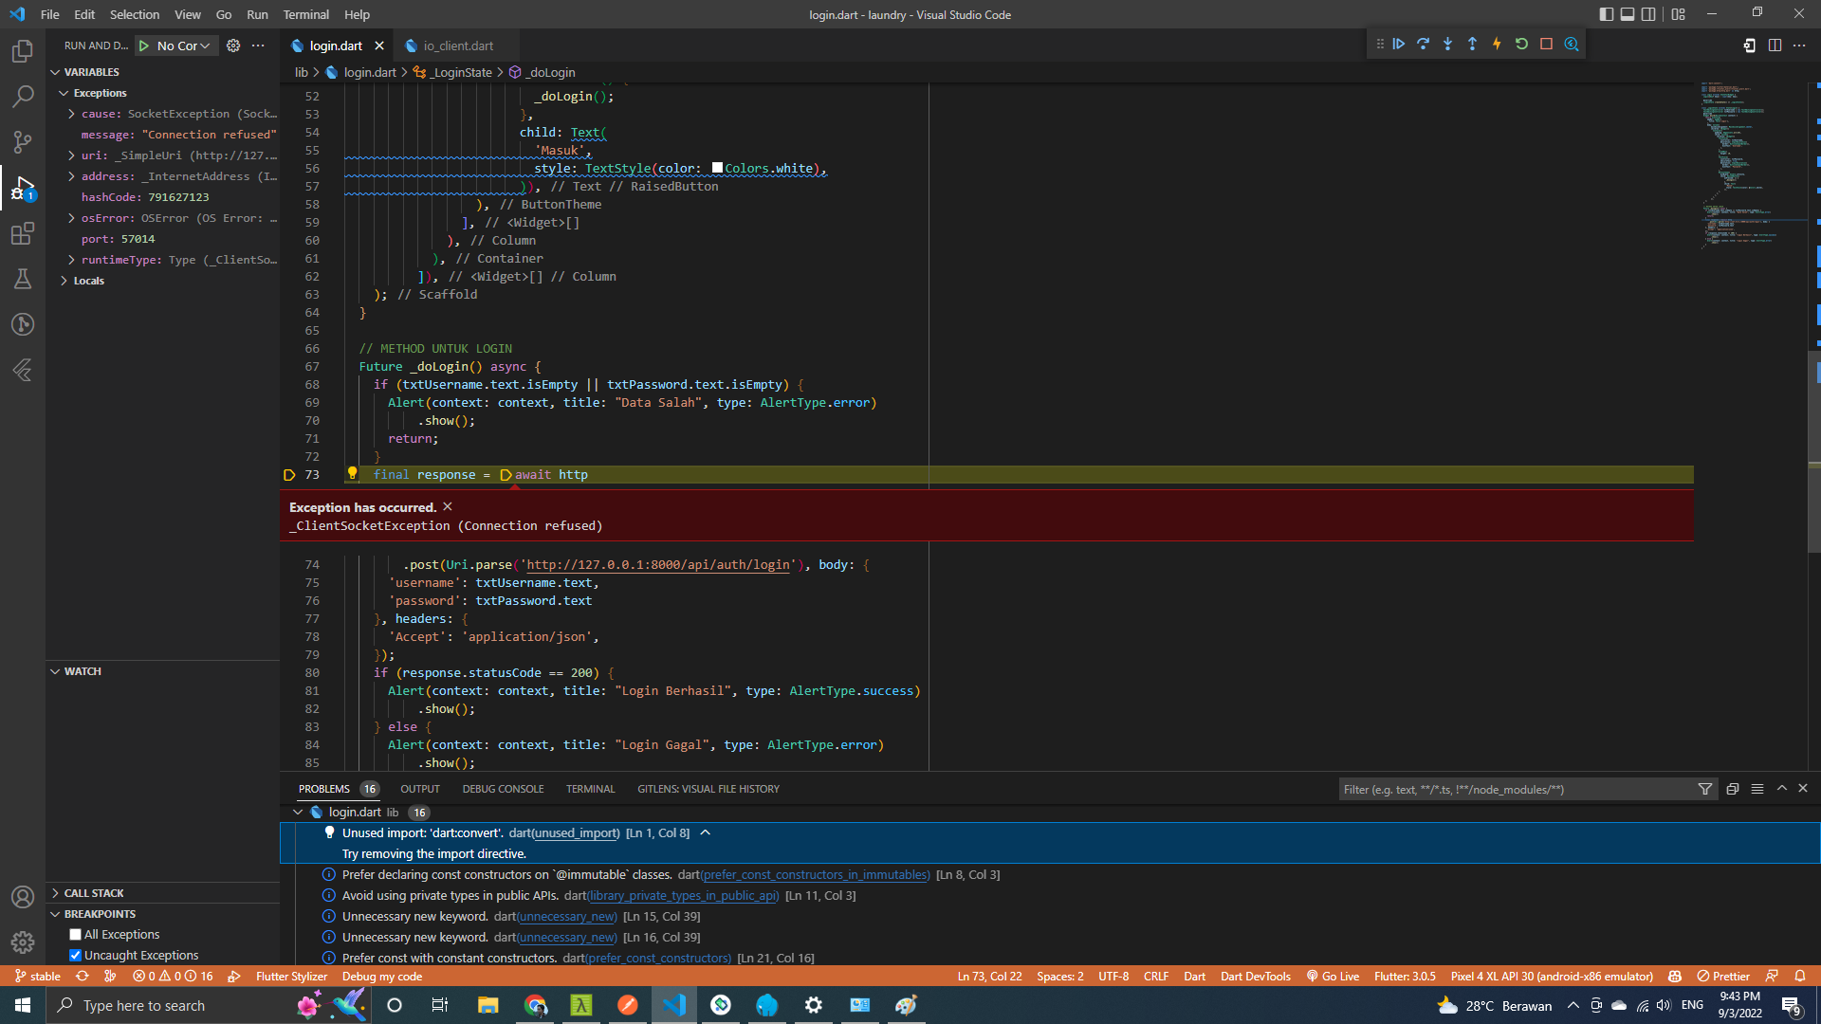Open launch.json via the gear icon
Screen dimensions: 1821x1024
[x=233, y=46]
